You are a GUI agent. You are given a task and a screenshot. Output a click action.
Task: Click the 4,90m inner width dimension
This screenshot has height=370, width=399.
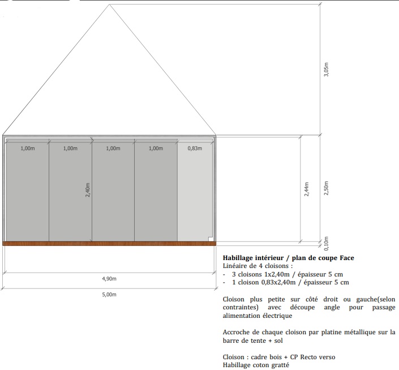[109, 279]
